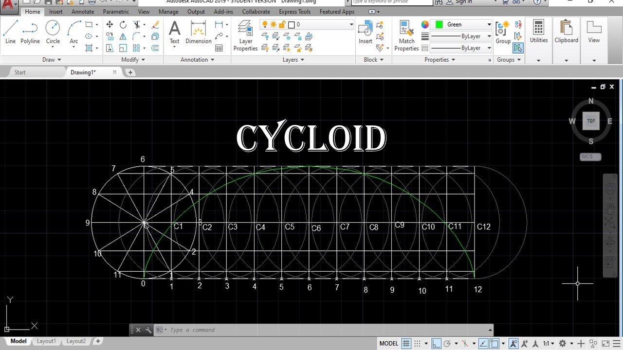Select the Trim scissors tool
623x350 pixels.
[137, 24]
